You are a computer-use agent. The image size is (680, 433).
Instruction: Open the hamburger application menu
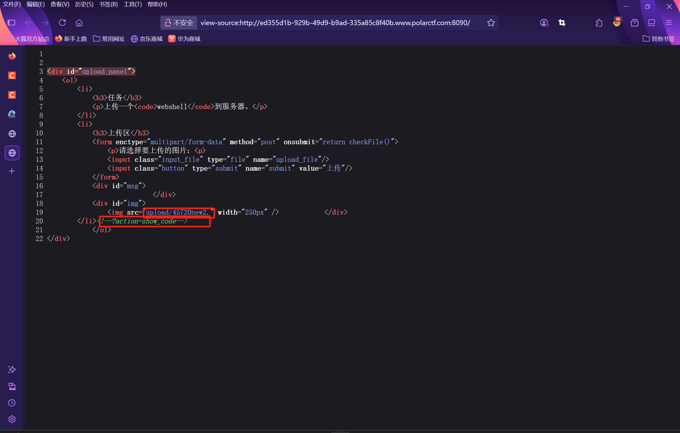(x=669, y=23)
